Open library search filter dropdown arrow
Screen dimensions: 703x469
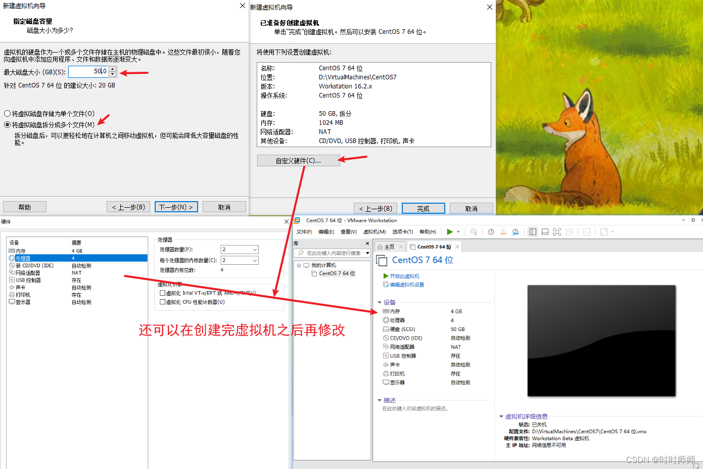367,253
